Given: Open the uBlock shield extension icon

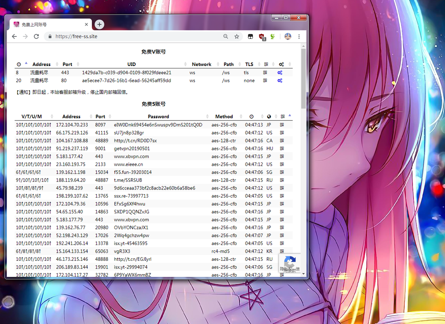Looking at the screenshot, I should (262, 37).
